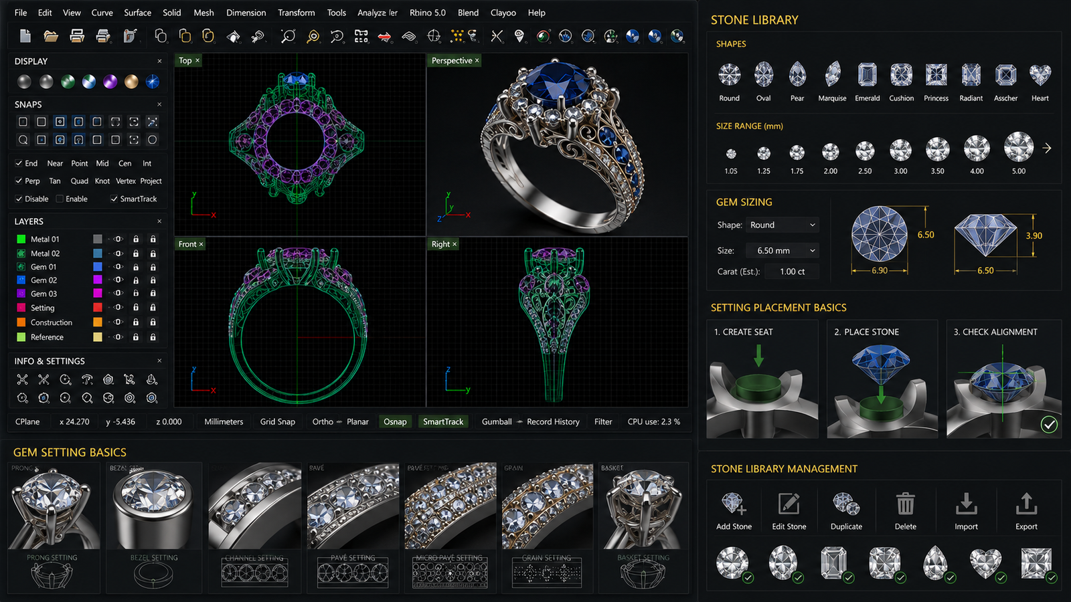Image resolution: width=1071 pixels, height=602 pixels.
Task: Open the Size dropdown showing 6.50 mm
Action: point(782,251)
